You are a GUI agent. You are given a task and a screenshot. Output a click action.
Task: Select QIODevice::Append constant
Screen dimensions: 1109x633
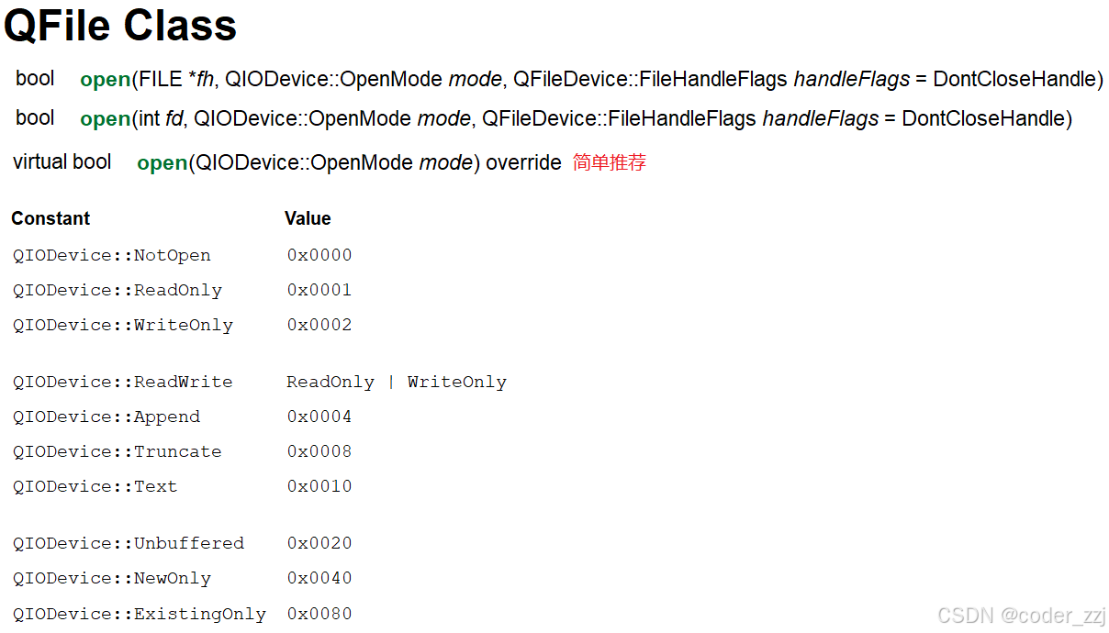[x=106, y=416]
